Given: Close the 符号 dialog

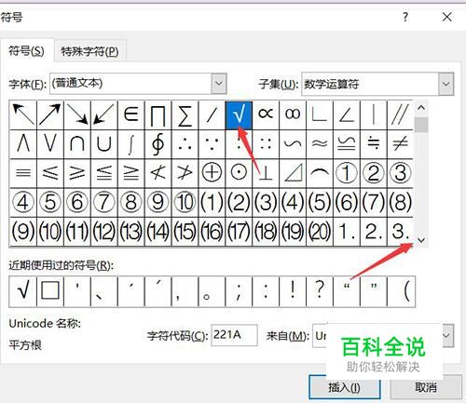Looking at the screenshot, I should [446, 17].
